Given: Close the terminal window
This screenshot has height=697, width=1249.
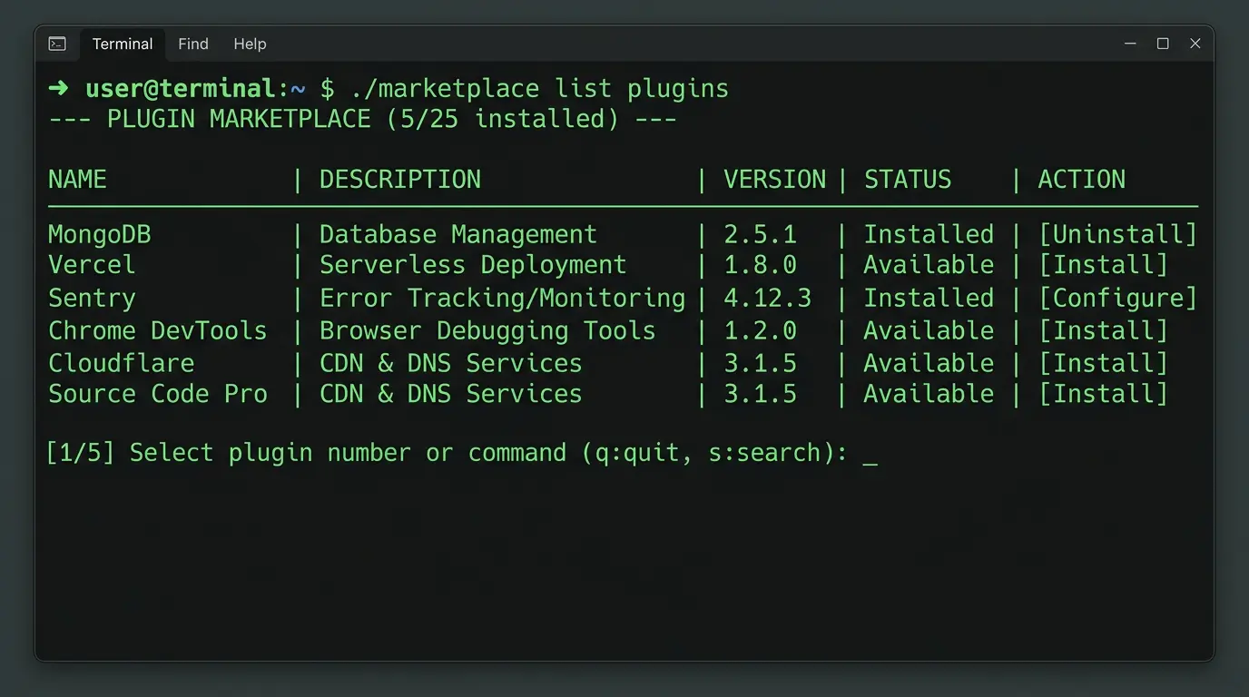Looking at the screenshot, I should [1195, 44].
